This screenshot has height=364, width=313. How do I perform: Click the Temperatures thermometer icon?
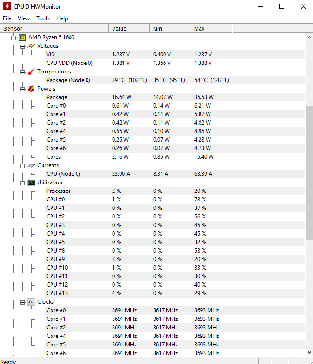(x=31, y=72)
